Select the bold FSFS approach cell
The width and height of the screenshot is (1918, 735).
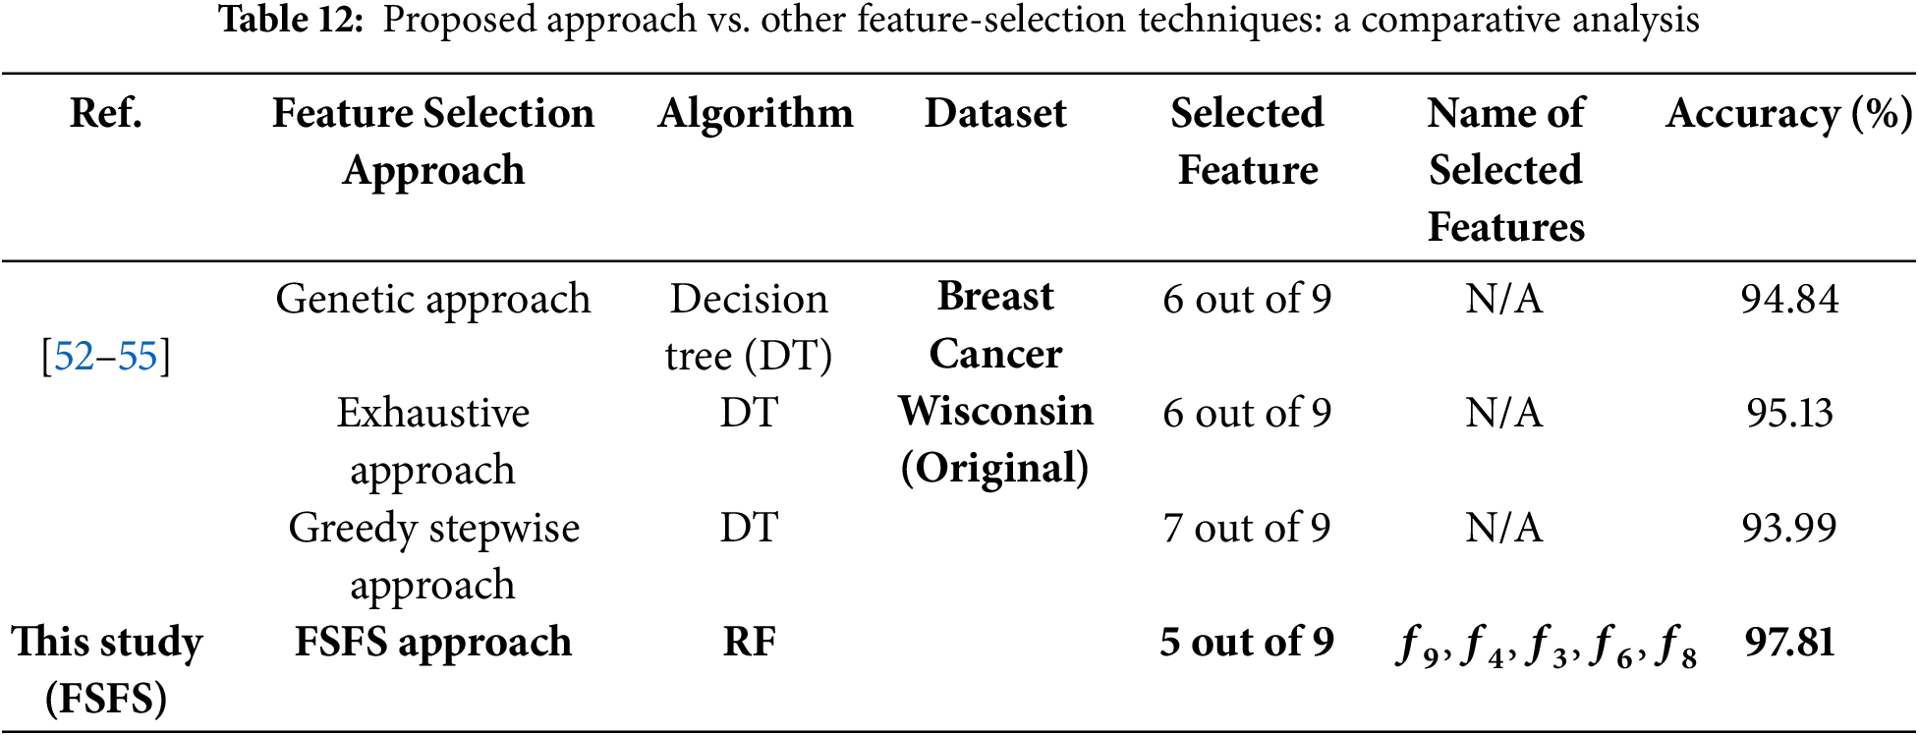433,642
